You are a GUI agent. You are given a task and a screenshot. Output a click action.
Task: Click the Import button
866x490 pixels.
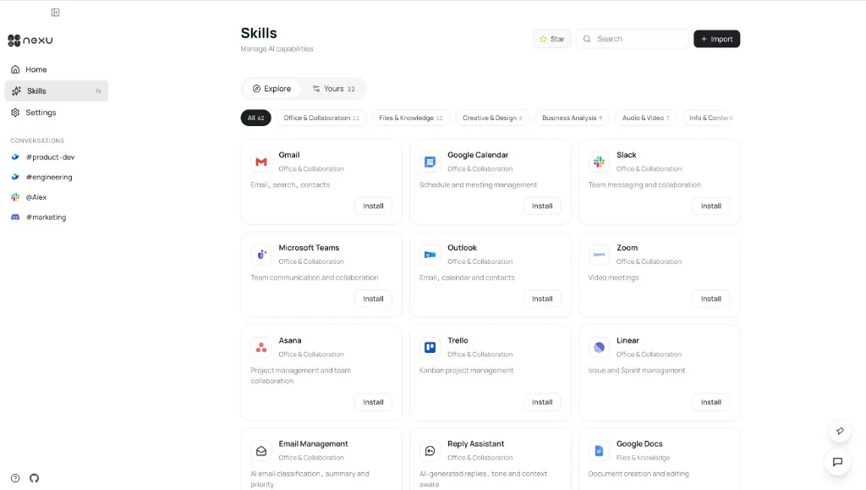(x=716, y=38)
